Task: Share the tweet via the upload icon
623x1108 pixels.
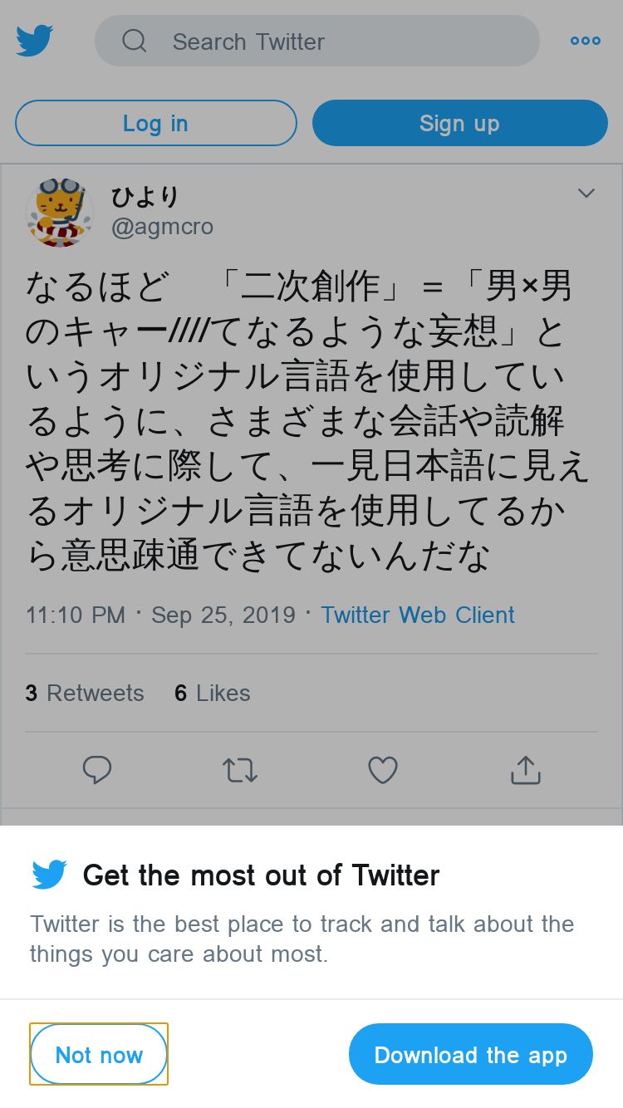Action: pos(526,770)
